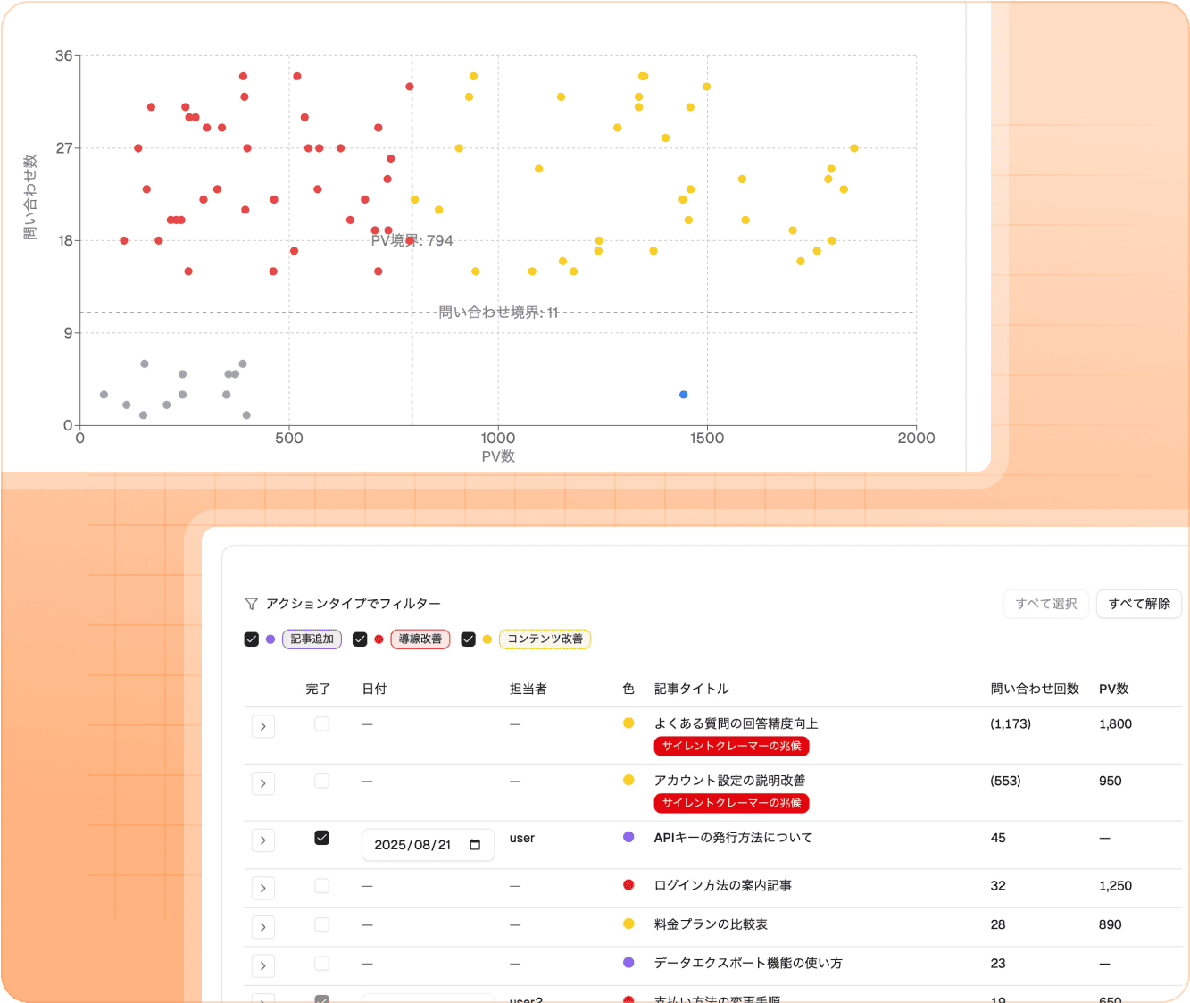The height and width of the screenshot is (1003, 1190).
Task: Click the PV value 1,800
Action: tap(1115, 724)
